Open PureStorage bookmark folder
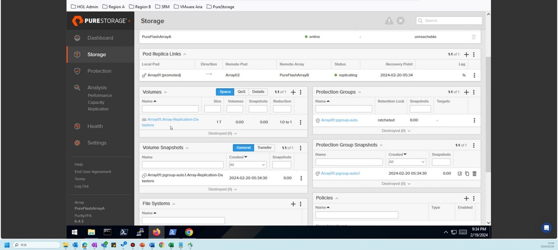Image resolution: width=558 pixels, height=250 pixels. [220, 7]
